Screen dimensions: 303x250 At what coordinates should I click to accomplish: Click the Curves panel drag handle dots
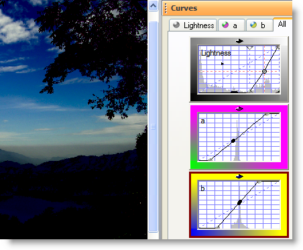166,9
